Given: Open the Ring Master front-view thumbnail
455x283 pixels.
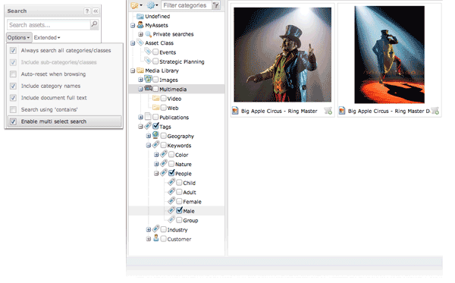Looking at the screenshot, I should 282,55.
